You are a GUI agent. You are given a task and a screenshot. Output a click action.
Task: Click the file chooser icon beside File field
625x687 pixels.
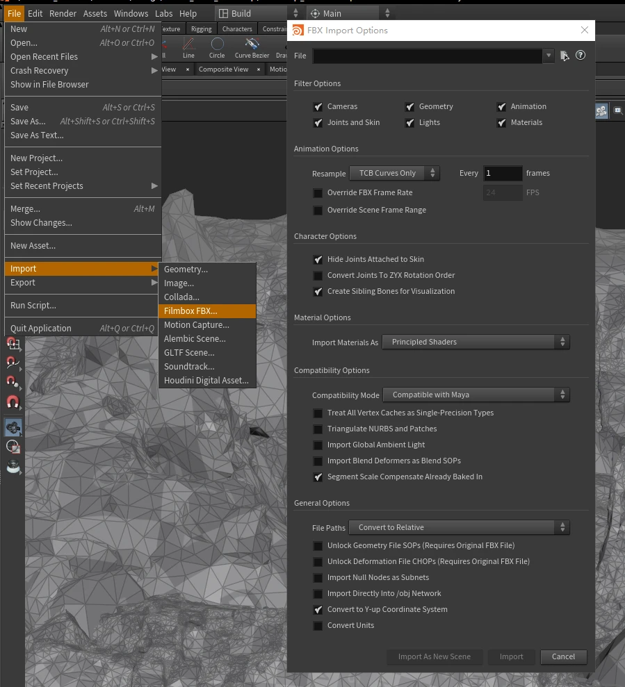pyautogui.click(x=565, y=56)
